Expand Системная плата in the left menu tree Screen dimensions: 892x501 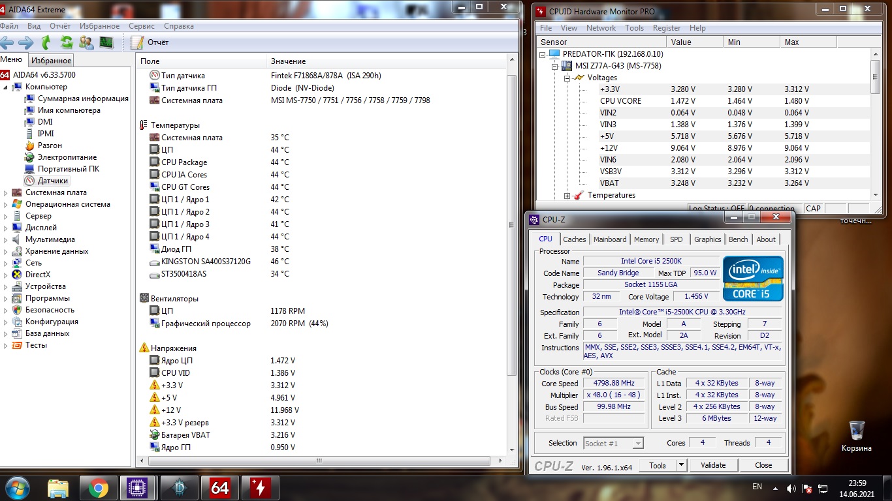pyautogui.click(x=7, y=192)
